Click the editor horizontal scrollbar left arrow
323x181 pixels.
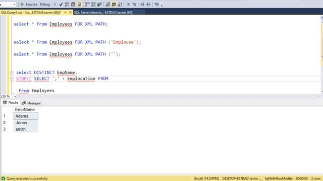coord(19,97)
